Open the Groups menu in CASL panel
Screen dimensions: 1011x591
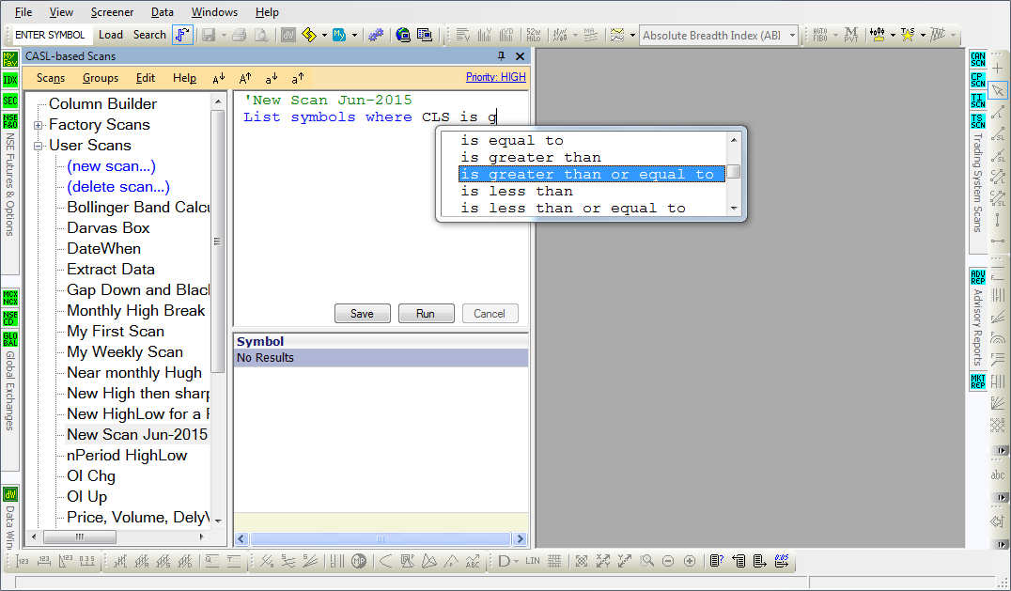[101, 78]
